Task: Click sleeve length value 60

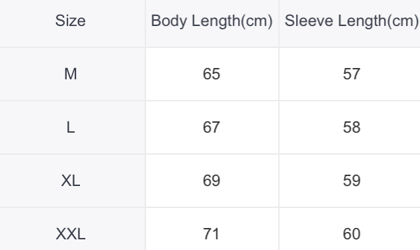Action: click(351, 234)
